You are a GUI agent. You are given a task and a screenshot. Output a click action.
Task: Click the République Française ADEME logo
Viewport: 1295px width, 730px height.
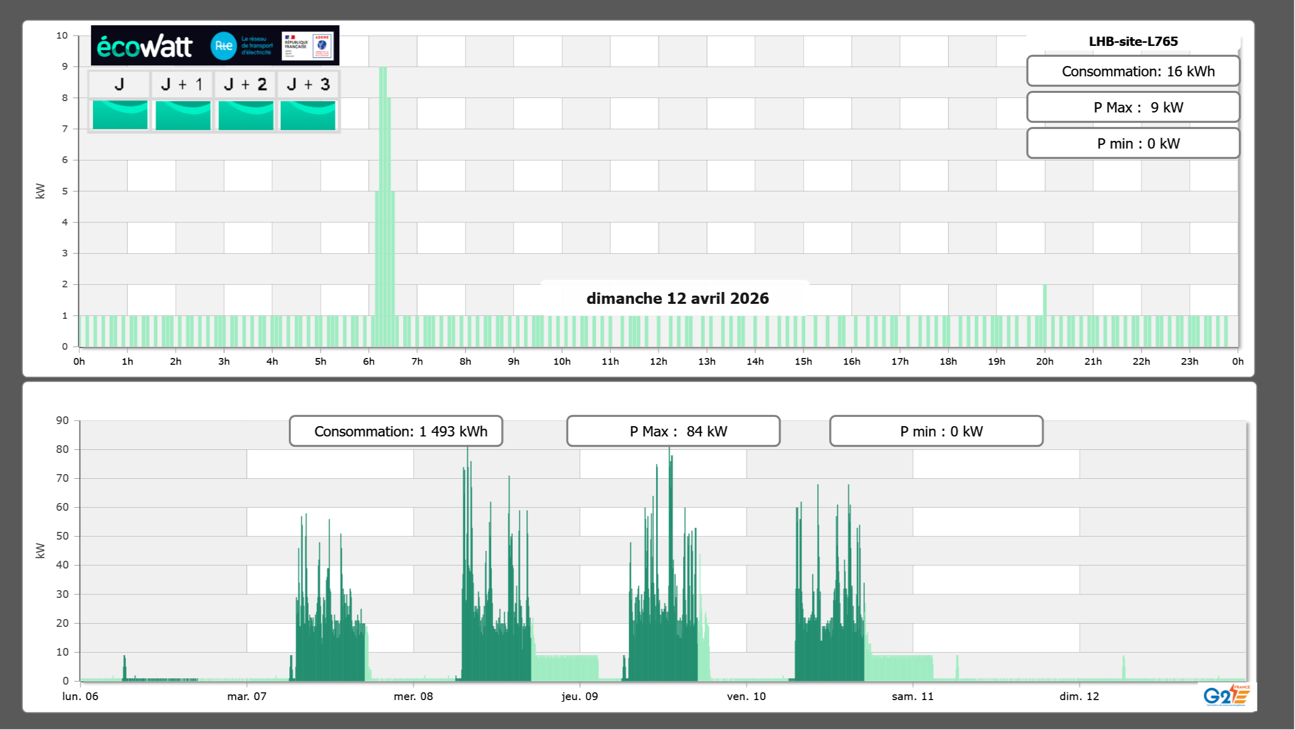pyautogui.click(x=307, y=46)
